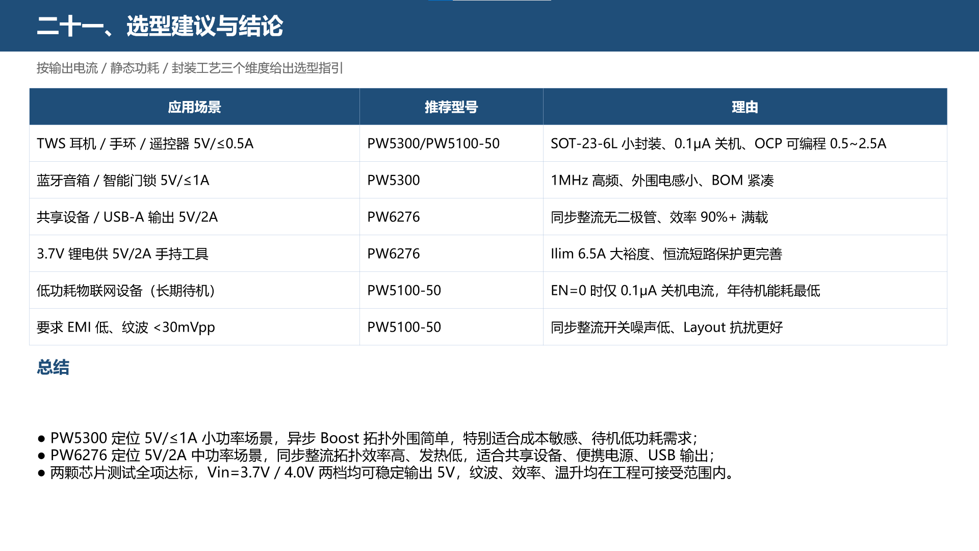Select the subtitle line 按输出电流 / 静态功耗
979x551 pixels.
pyautogui.click(x=190, y=68)
